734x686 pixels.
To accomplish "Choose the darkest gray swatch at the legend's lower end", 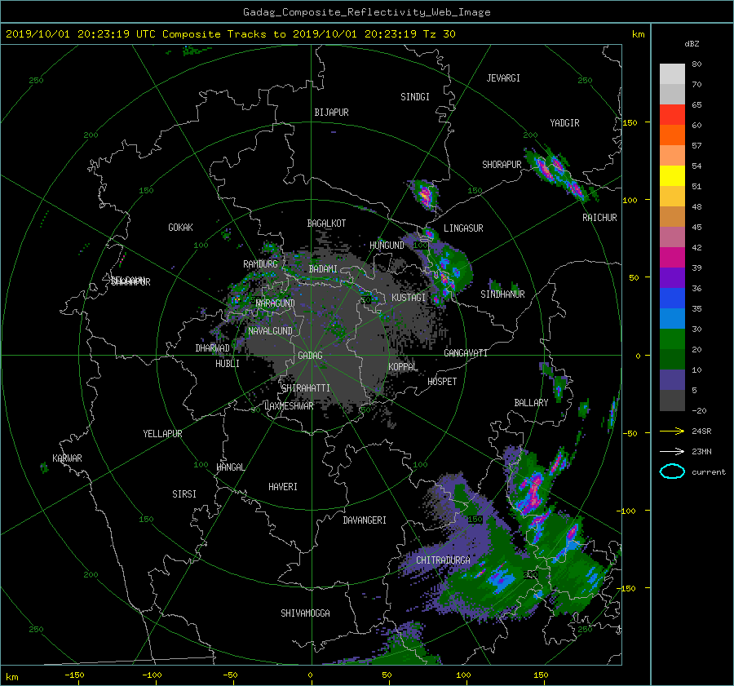I will [x=672, y=401].
